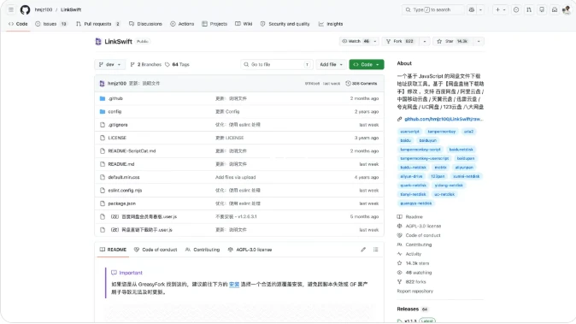Viewport: 576px width, 324px height.
Task: Click the userscript topic tag
Action: [x=409, y=132]
